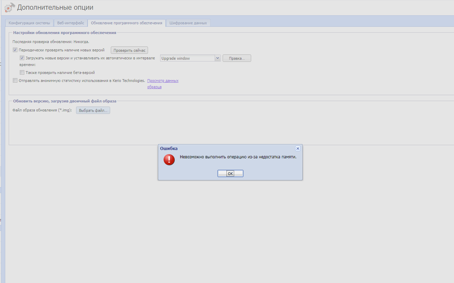Enable Отправлять анонимную статистику использования checkbox
The width and height of the screenshot is (454, 283).
[15, 81]
